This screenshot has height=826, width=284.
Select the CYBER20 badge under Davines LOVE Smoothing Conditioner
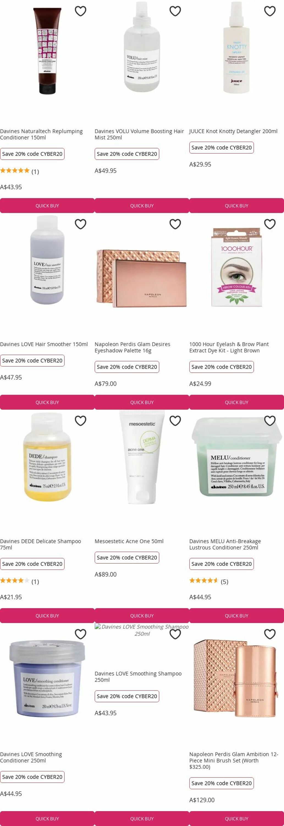tap(32, 777)
